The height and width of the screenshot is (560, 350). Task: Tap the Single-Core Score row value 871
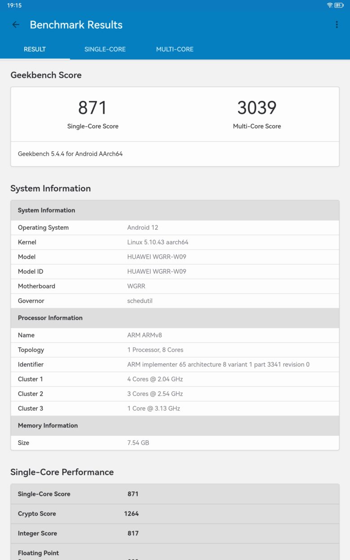pos(133,494)
